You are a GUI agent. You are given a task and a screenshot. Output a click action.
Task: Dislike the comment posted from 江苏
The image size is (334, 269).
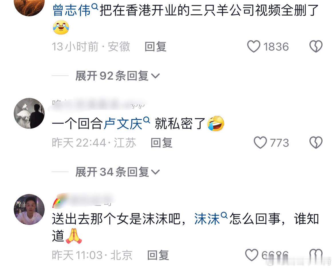point(316,143)
